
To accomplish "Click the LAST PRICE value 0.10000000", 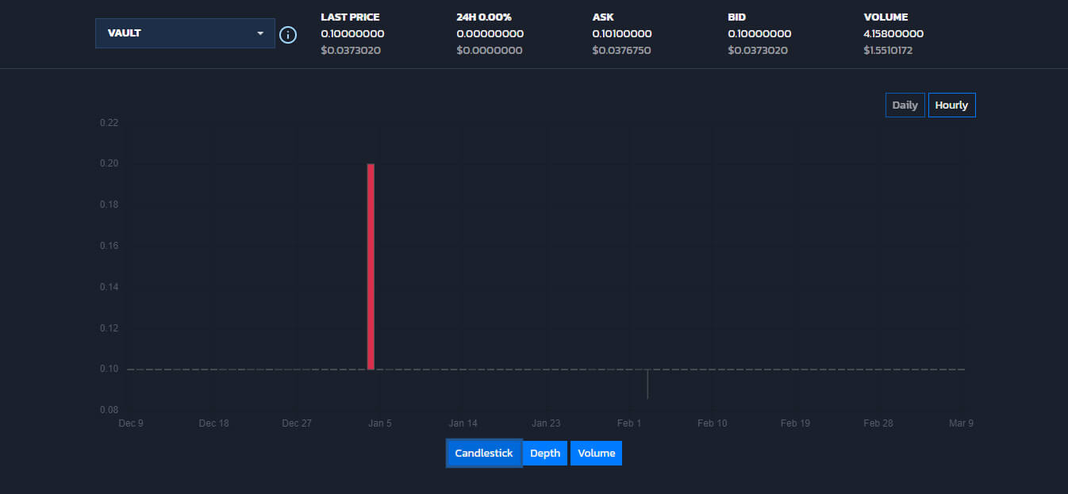I will pyautogui.click(x=352, y=33).
